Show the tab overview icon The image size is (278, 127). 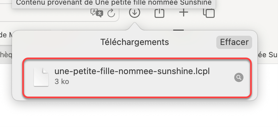[209, 13]
